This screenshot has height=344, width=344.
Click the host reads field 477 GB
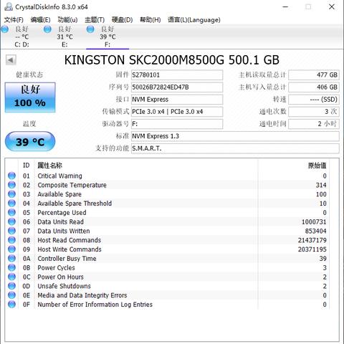[x=314, y=75]
